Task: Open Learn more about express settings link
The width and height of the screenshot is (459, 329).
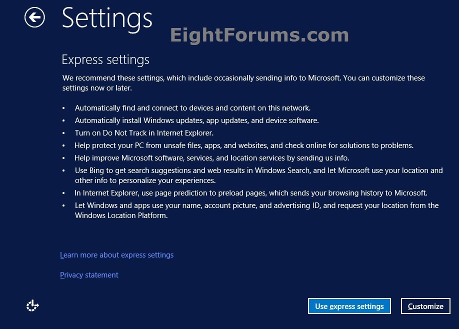Action: click(116, 255)
